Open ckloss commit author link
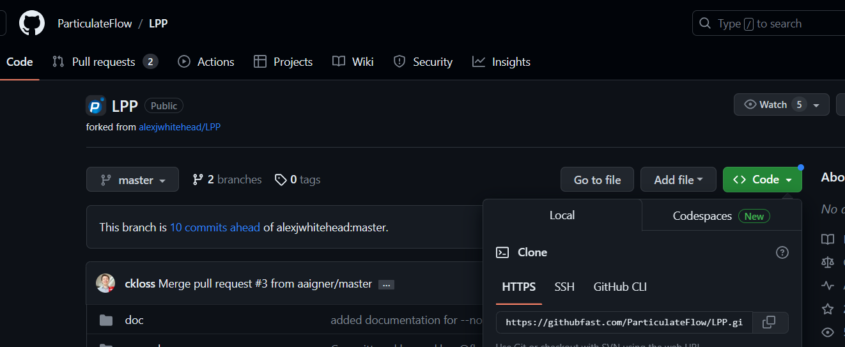845x347 pixels. point(140,284)
